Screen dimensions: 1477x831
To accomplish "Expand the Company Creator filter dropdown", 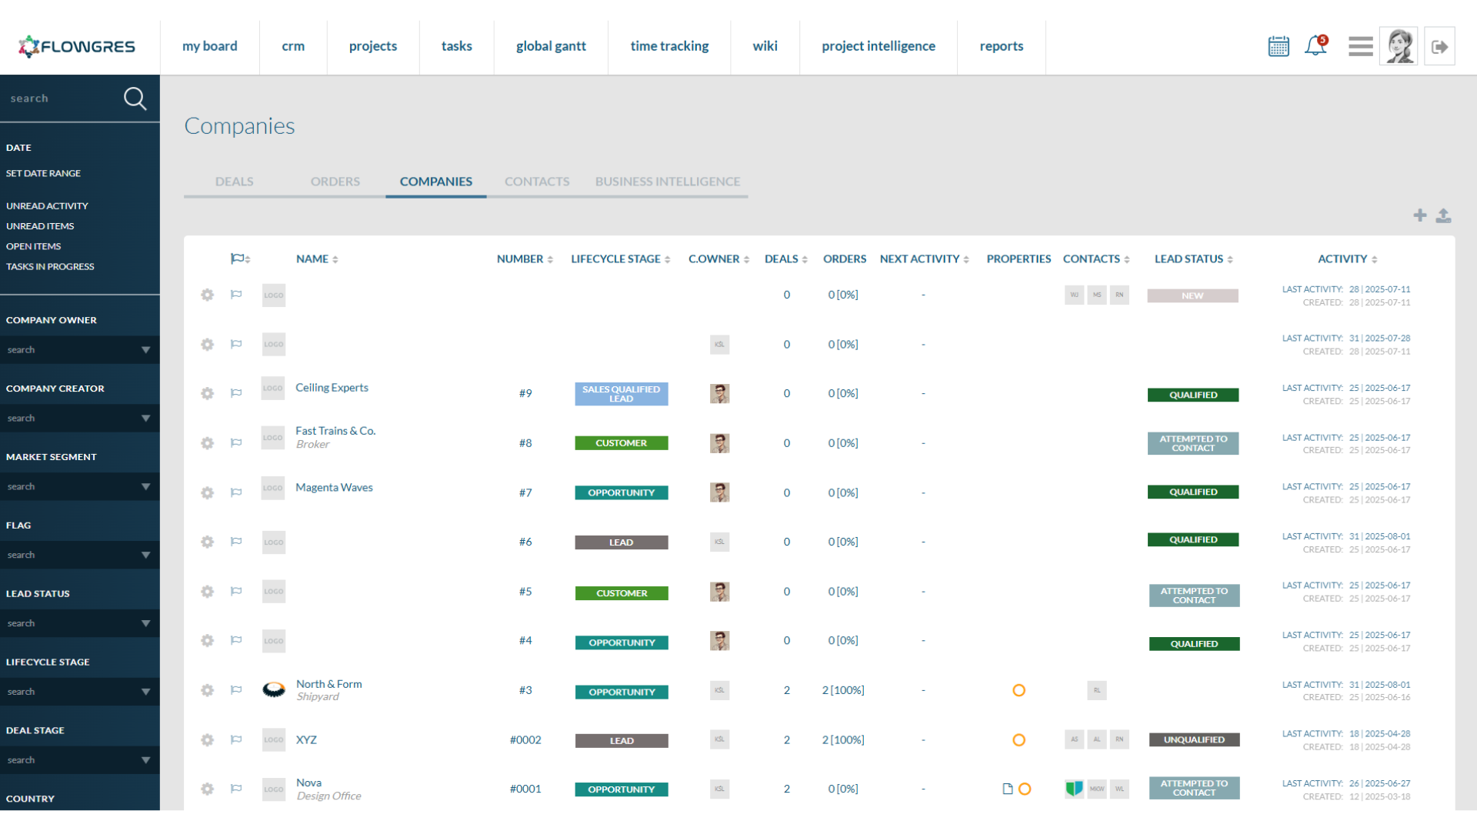I will click(x=80, y=418).
